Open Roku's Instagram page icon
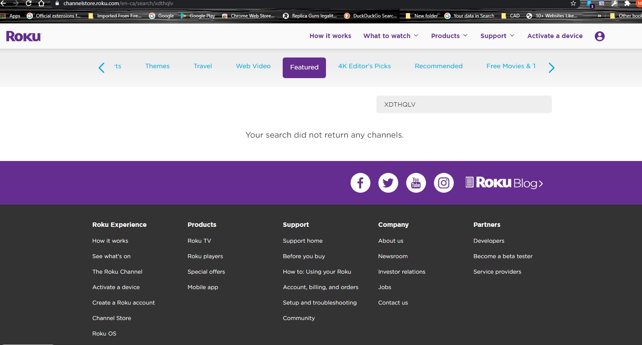The width and height of the screenshot is (642, 345). 444,183
